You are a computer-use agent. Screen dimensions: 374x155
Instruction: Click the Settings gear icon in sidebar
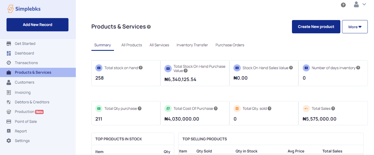9,141
